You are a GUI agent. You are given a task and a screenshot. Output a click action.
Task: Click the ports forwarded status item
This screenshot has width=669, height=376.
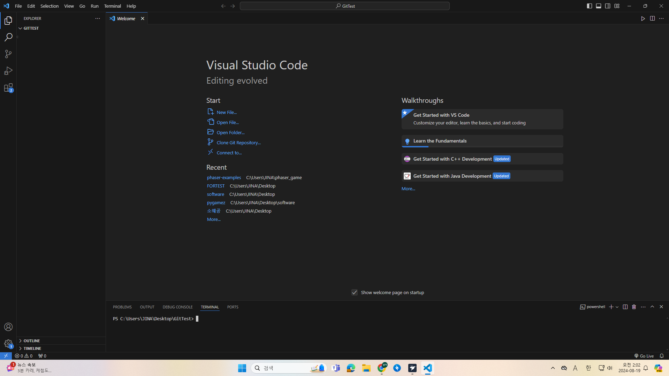click(x=42, y=356)
